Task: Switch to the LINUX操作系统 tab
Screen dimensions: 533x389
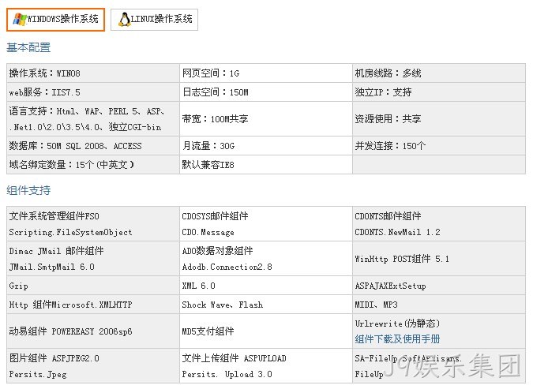Action: point(154,20)
